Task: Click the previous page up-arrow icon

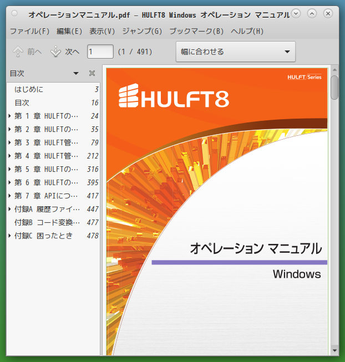Action: click(x=18, y=52)
